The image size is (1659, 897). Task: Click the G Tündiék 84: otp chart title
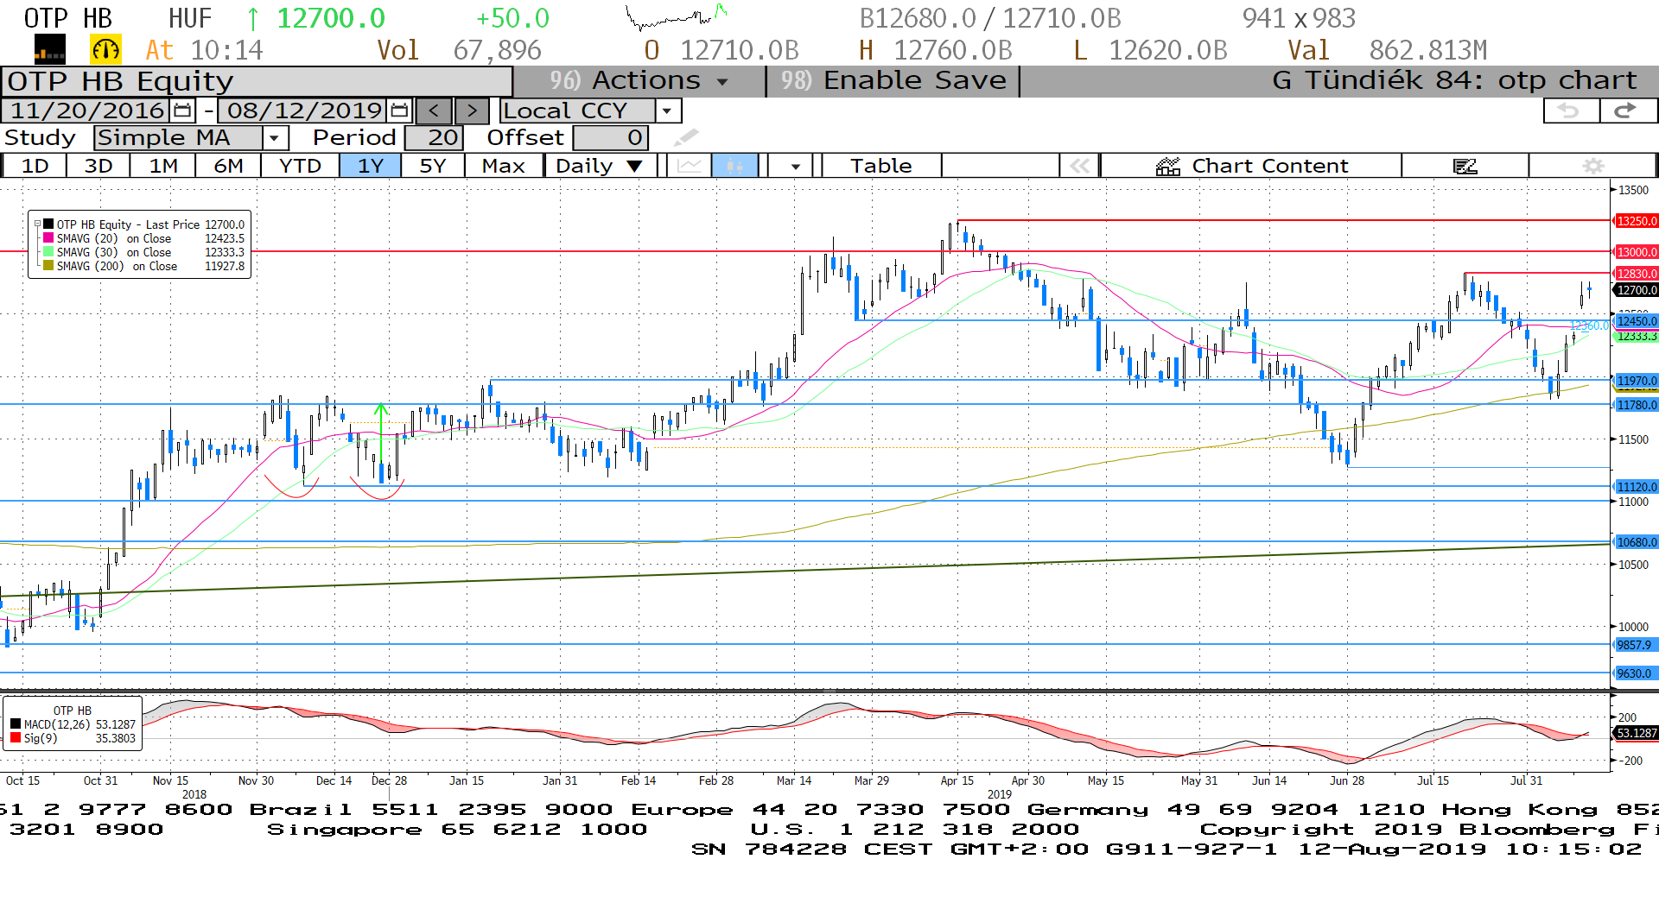pyautogui.click(x=1454, y=80)
